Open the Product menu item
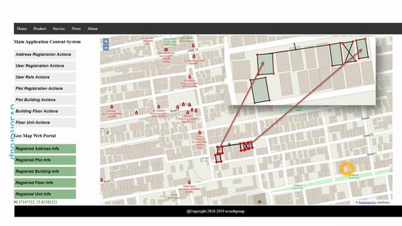The image size is (402, 226). coord(40,29)
